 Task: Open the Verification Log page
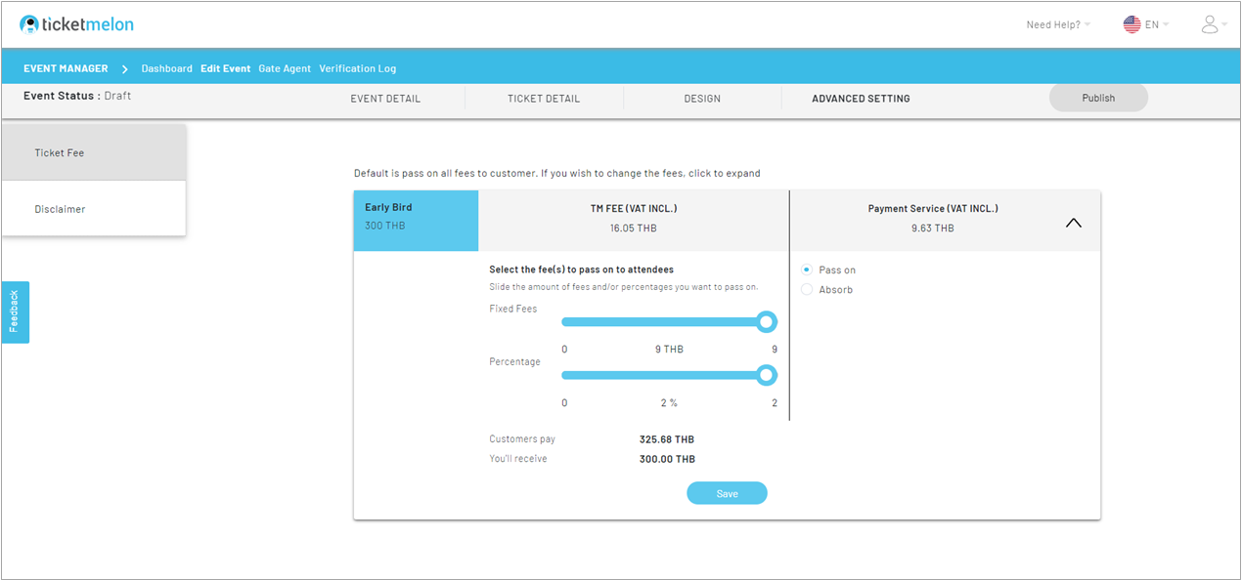357,69
